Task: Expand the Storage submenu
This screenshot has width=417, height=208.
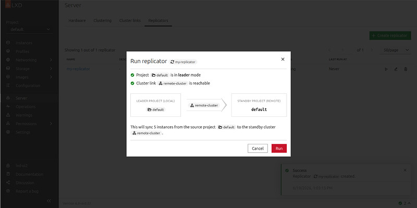Action: 29,69
